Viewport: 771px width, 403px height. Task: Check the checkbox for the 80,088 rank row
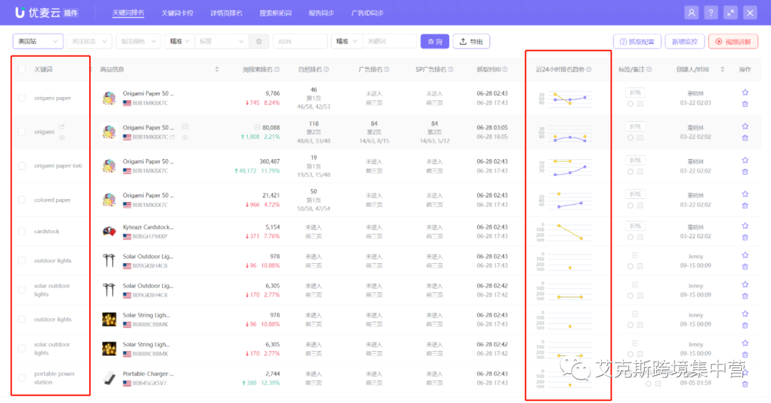pos(21,132)
